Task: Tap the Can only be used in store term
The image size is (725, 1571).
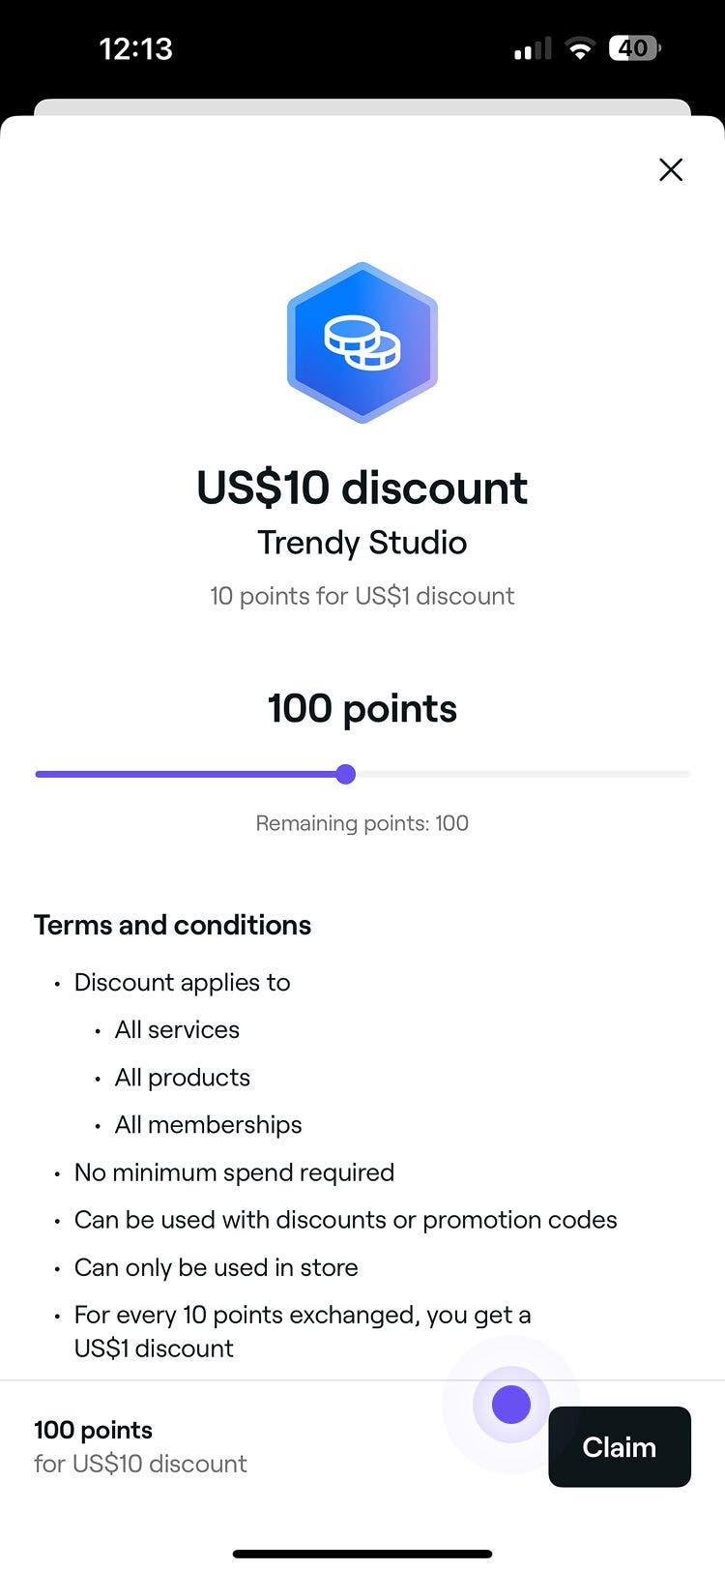Action: coord(216,1267)
